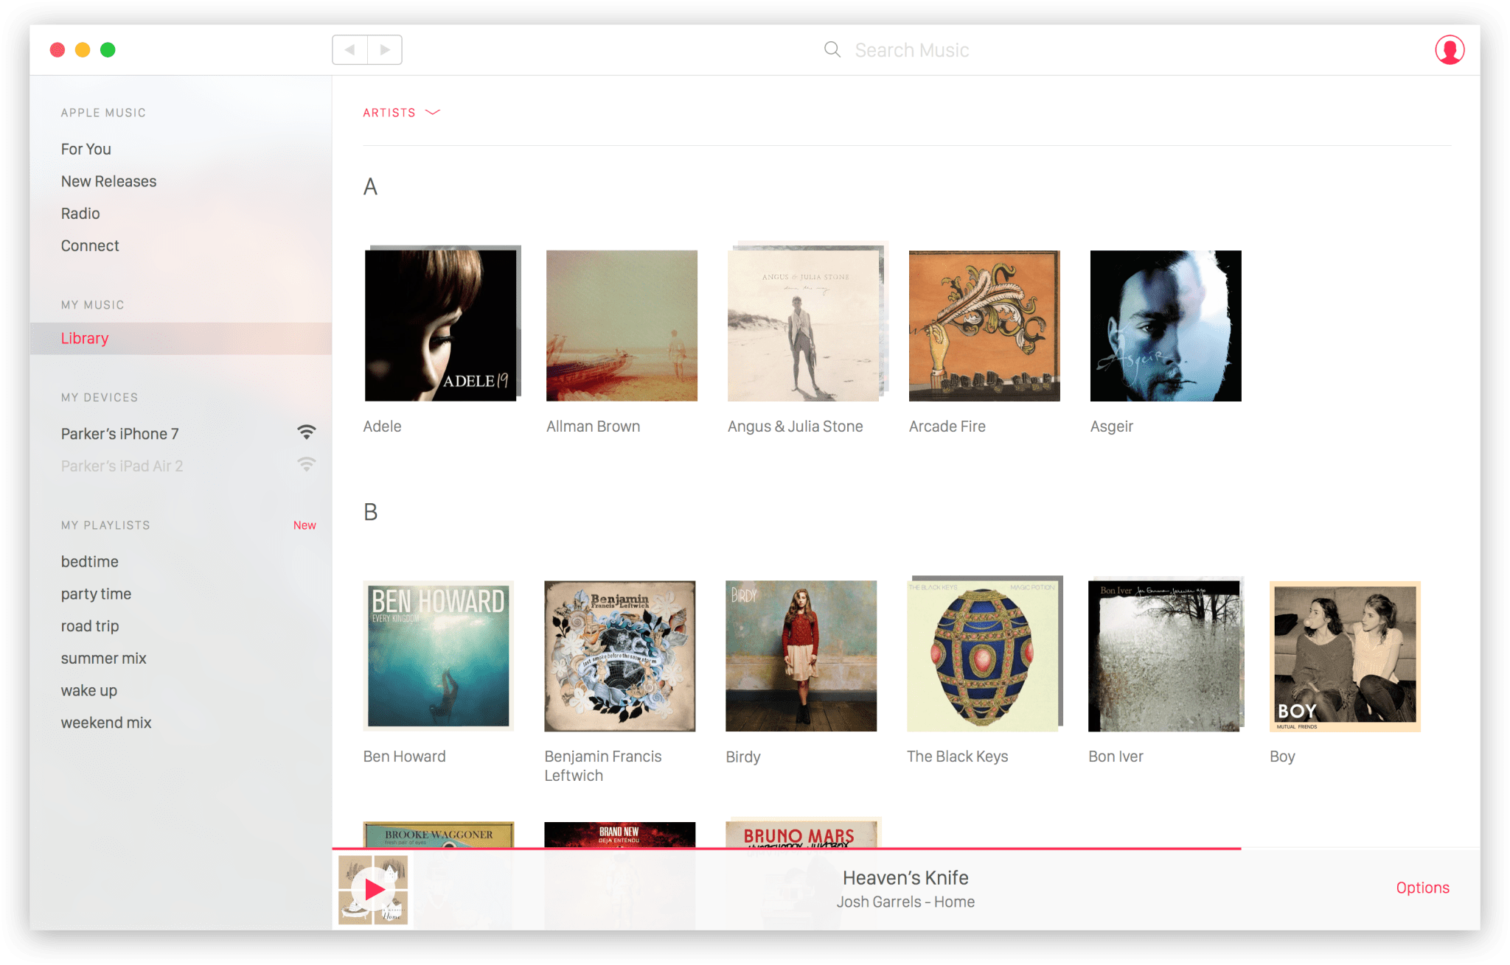Click the back navigation arrow
Image resolution: width=1510 pixels, height=965 pixels.
(350, 49)
